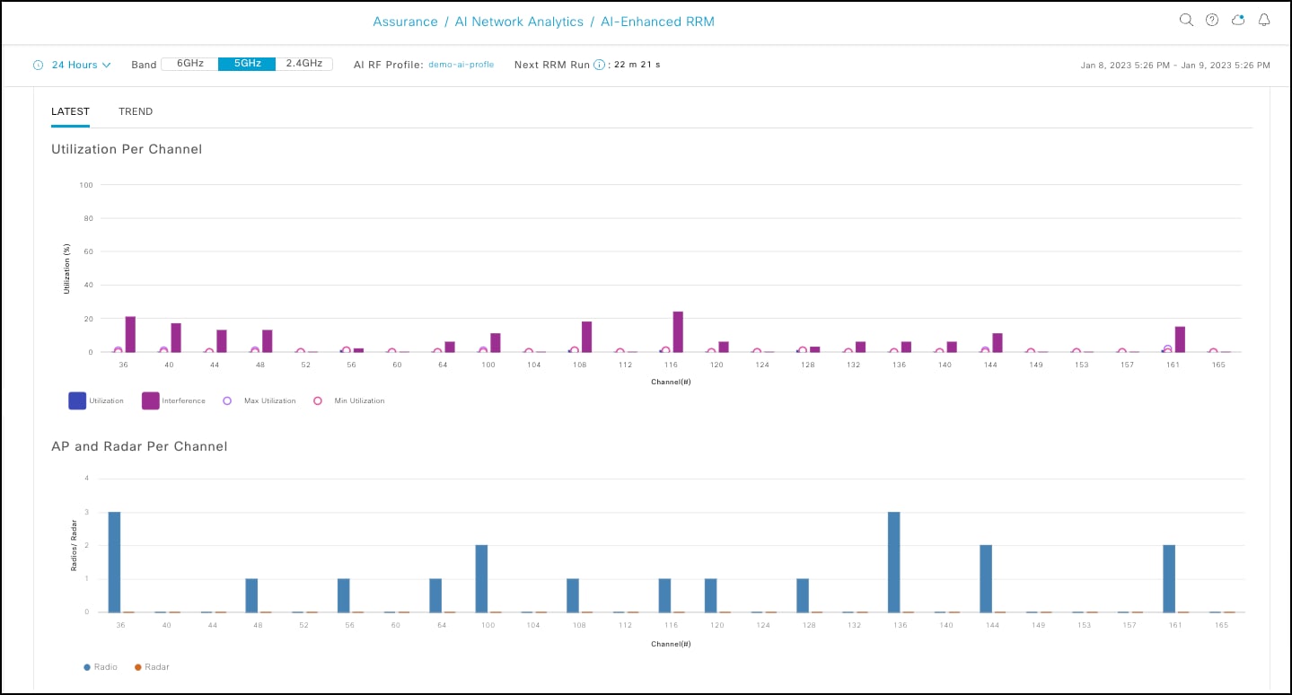The width and height of the screenshot is (1292, 695).
Task: Switch to the LATEST tab
Action: tap(70, 111)
